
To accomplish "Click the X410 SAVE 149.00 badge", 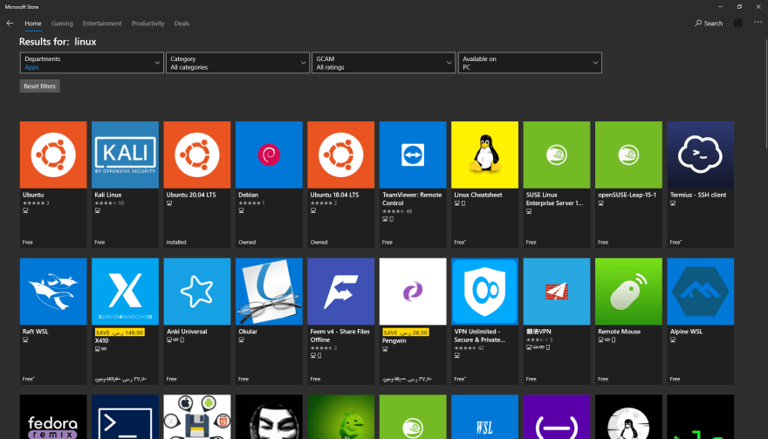I will (120, 333).
